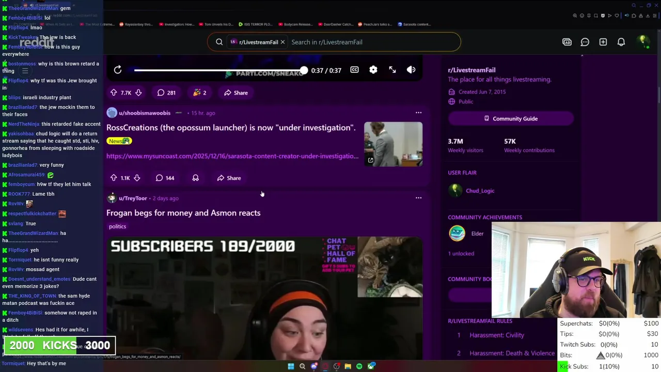Open the 281 comments of the top post
The image size is (661, 372).
166,92
